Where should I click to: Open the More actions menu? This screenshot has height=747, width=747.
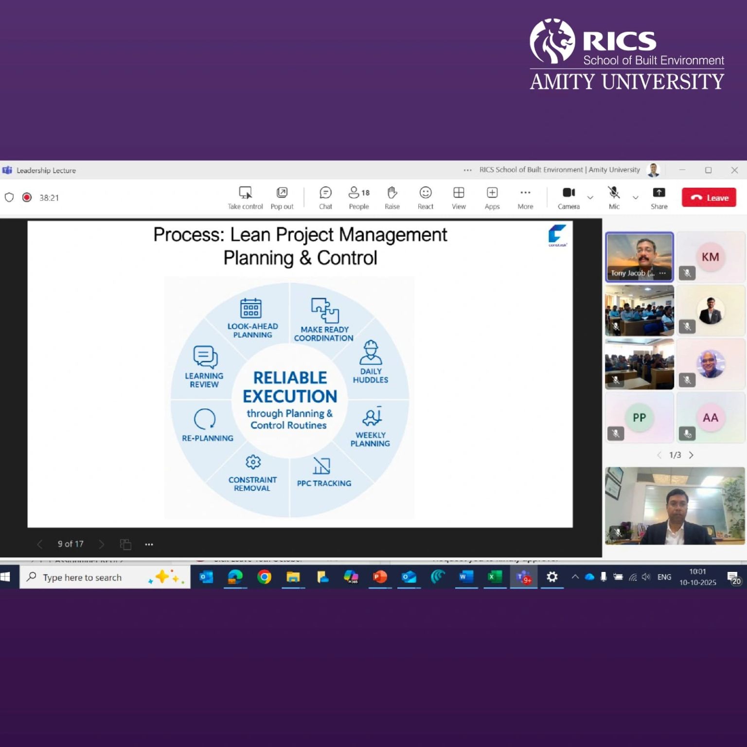[x=525, y=193]
